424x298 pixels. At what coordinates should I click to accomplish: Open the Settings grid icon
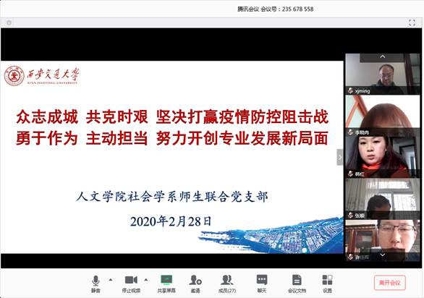point(327,280)
